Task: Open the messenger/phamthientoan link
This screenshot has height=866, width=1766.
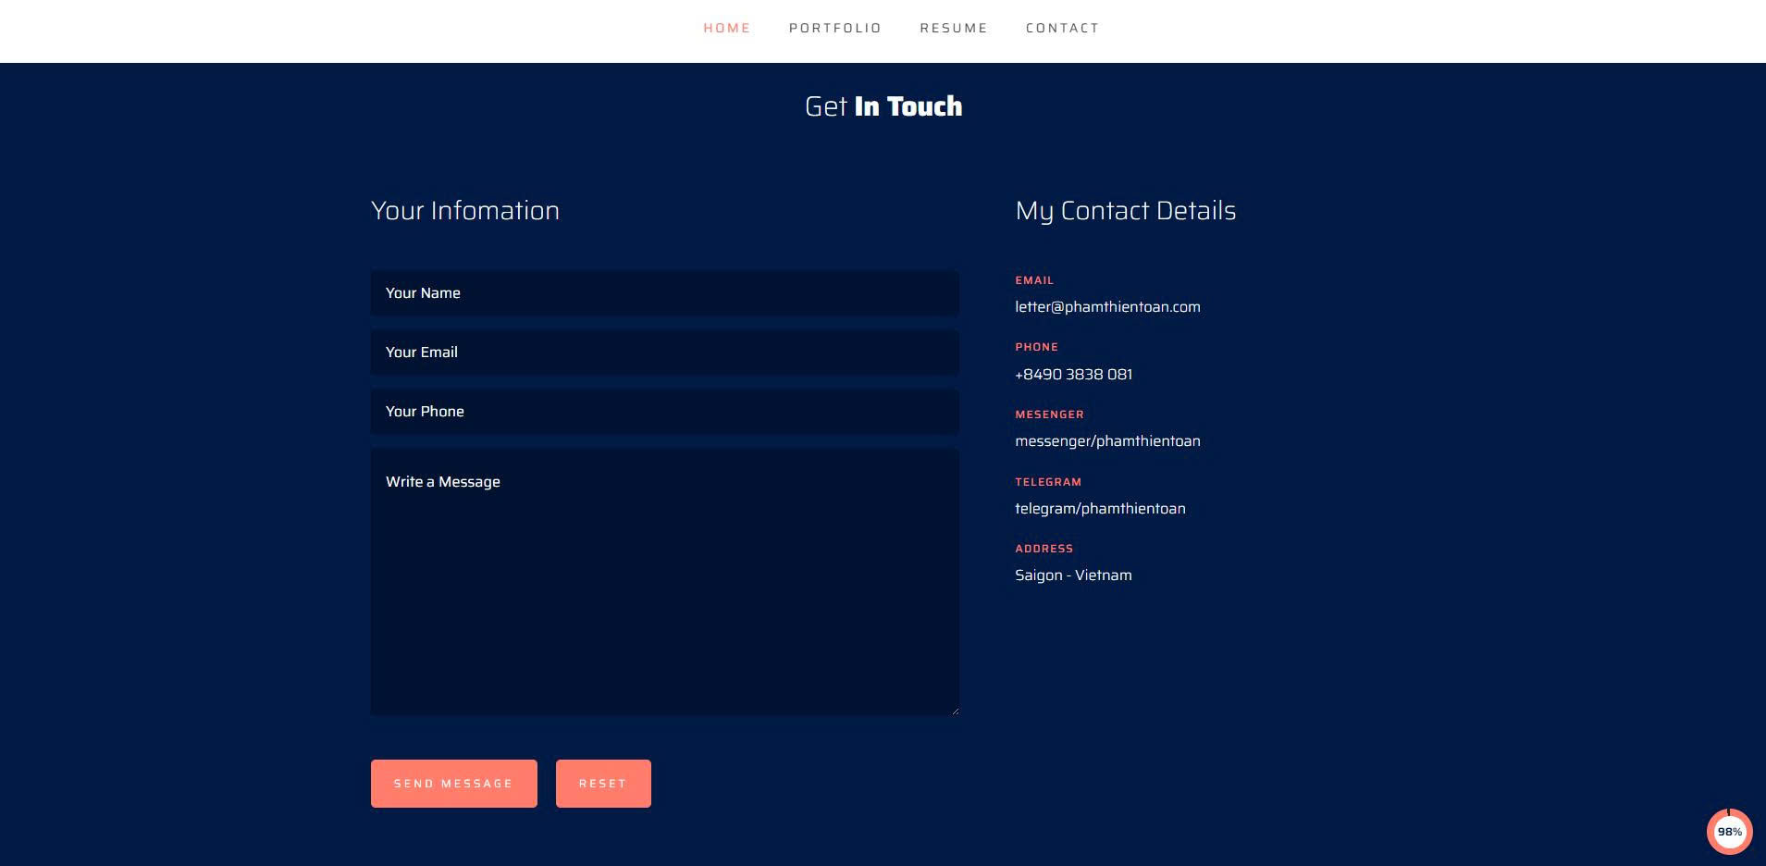Action: (1107, 441)
